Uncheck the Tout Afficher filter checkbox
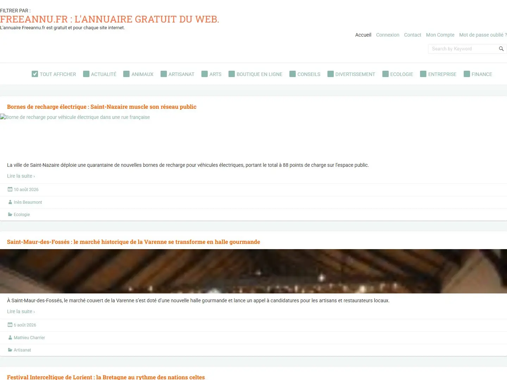Image resolution: width=507 pixels, height=380 pixels. click(x=35, y=74)
